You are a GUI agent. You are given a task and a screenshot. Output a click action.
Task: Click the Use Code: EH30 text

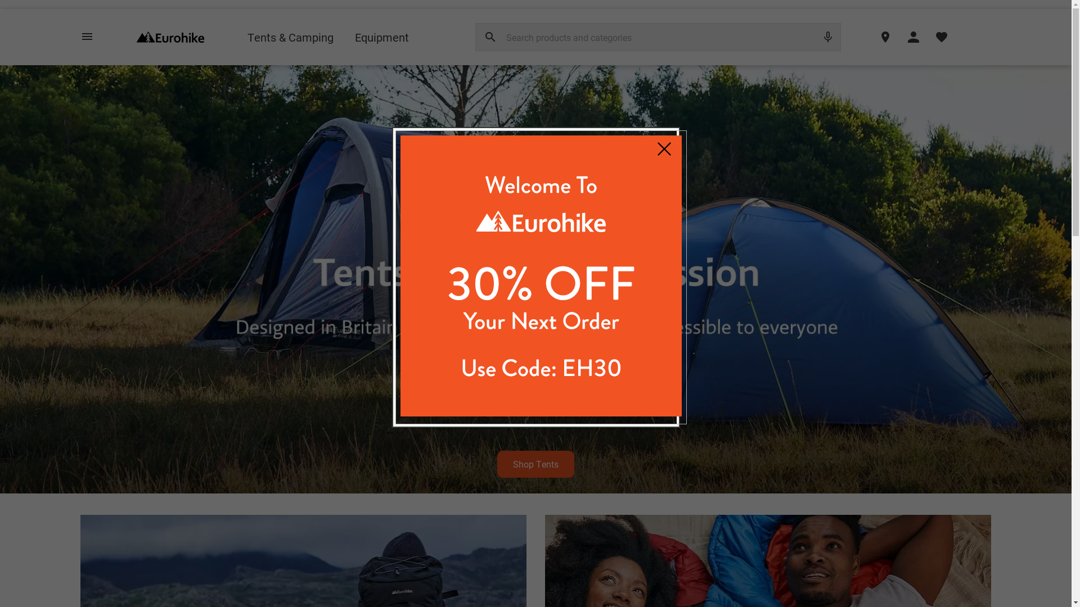point(541,369)
